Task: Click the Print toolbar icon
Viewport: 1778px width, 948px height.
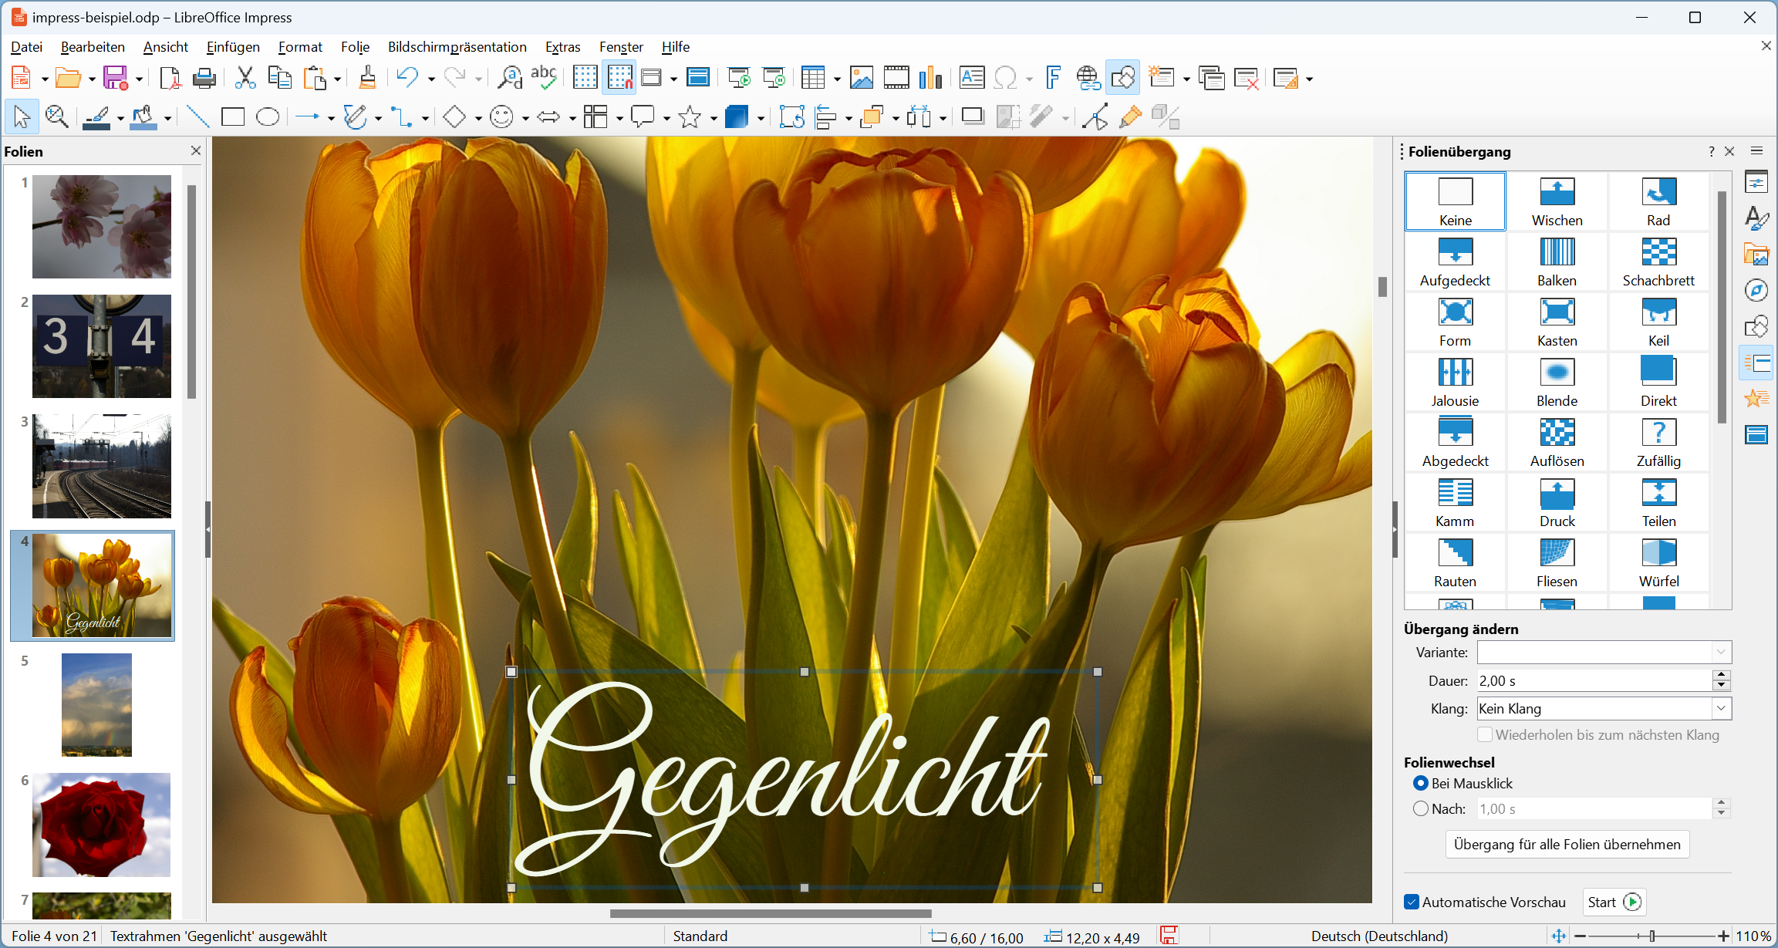Action: pyautogui.click(x=204, y=77)
